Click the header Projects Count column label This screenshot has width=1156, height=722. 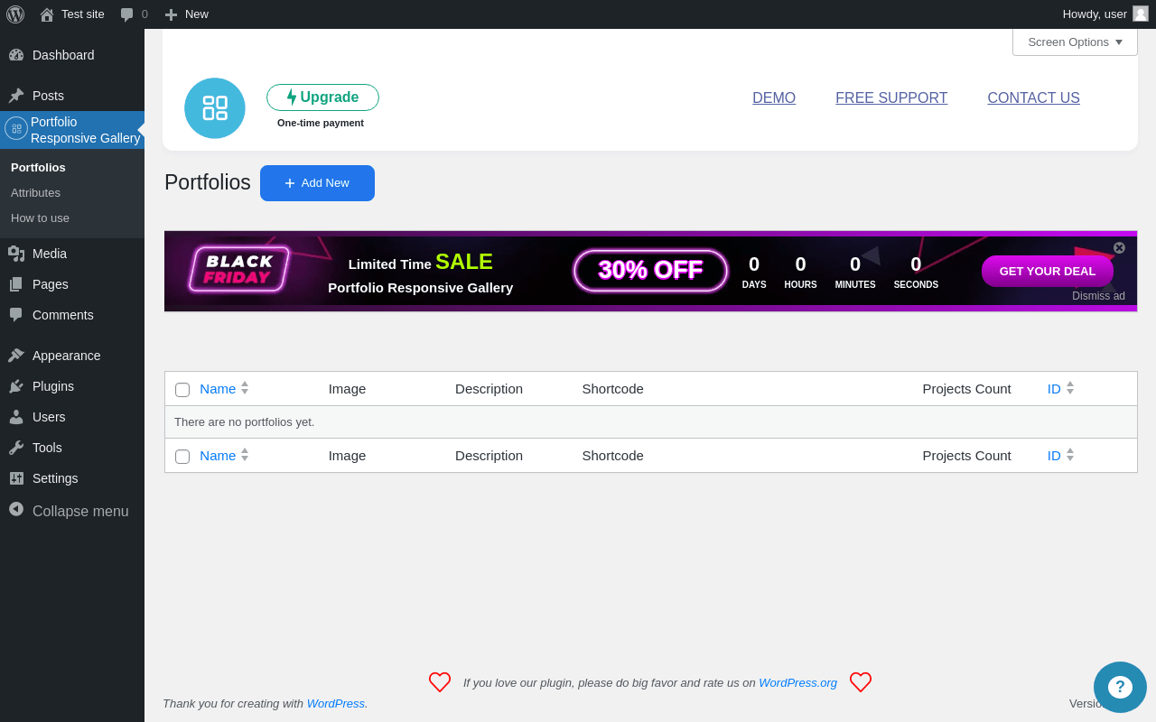coord(966,389)
